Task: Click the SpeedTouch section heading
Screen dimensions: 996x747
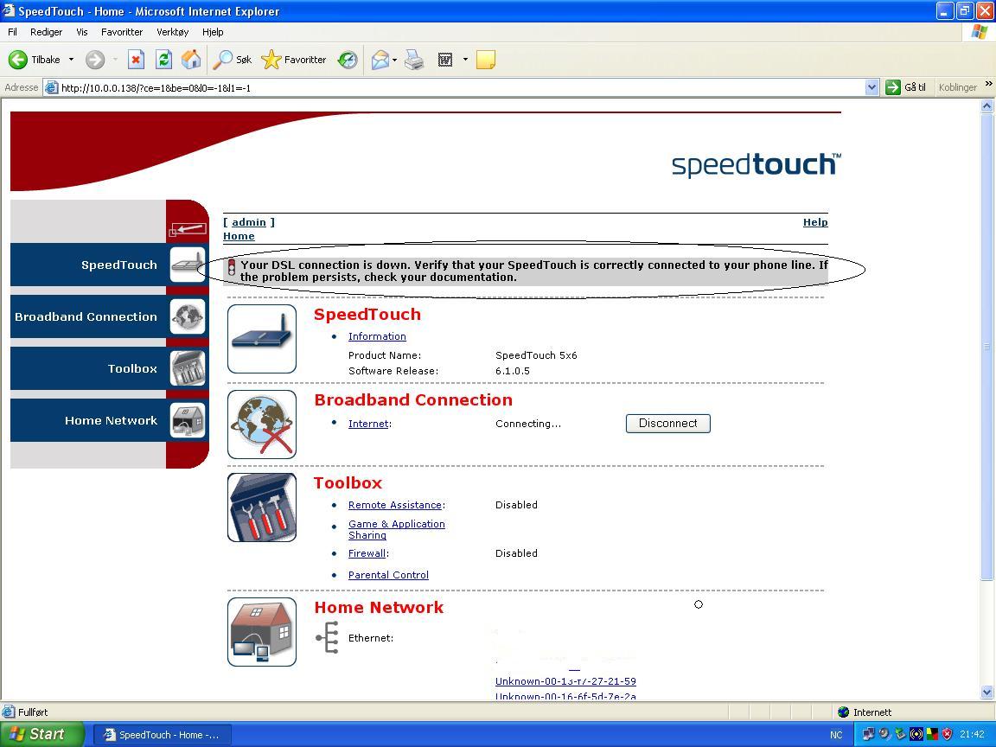Action: click(x=367, y=315)
